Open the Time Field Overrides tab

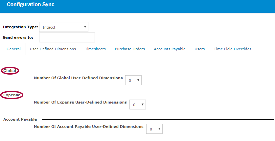233,49
